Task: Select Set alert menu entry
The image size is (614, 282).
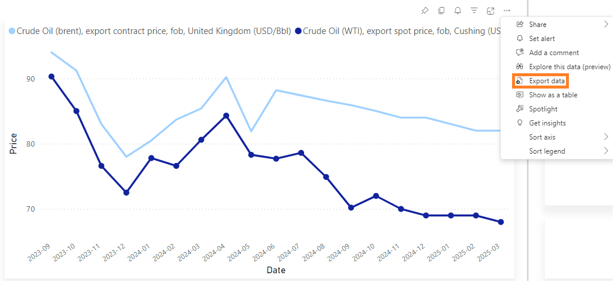Action: (541, 39)
